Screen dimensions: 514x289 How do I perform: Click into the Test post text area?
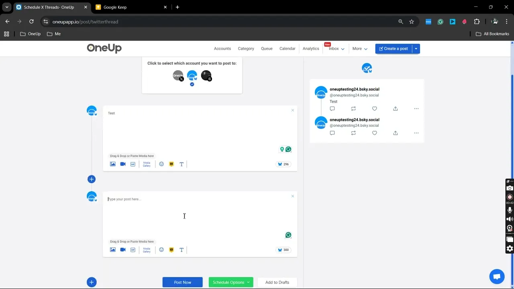click(200, 128)
